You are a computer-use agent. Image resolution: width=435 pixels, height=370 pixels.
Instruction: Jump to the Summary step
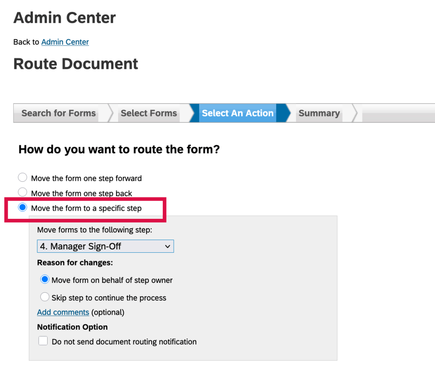tap(319, 113)
